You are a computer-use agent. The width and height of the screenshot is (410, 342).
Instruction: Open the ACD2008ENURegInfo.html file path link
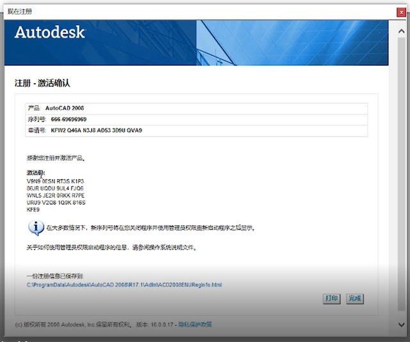tap(124, 284)
